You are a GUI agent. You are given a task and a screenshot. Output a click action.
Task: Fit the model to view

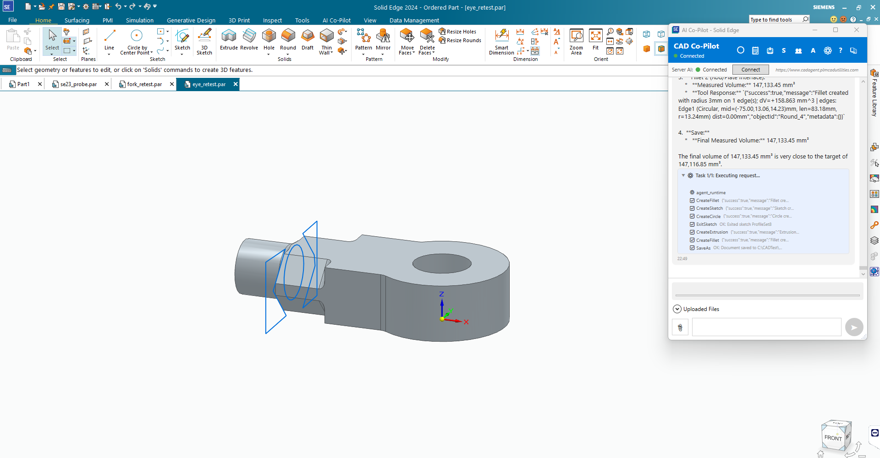(x=595, y=39)
